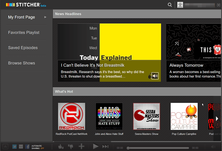Select My Front Page in sidebar
The image size is (222, 151).
pyautogui.click(x=21, y=17)
